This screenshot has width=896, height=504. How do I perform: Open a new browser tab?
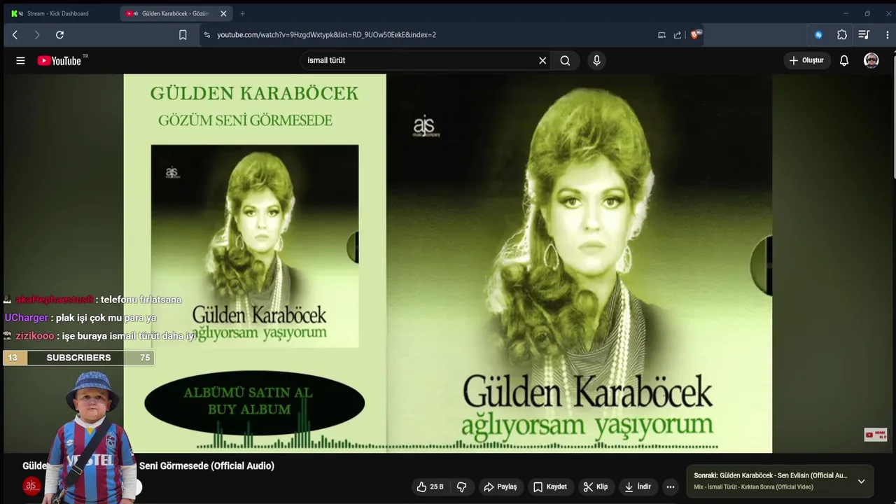[242, 13]
